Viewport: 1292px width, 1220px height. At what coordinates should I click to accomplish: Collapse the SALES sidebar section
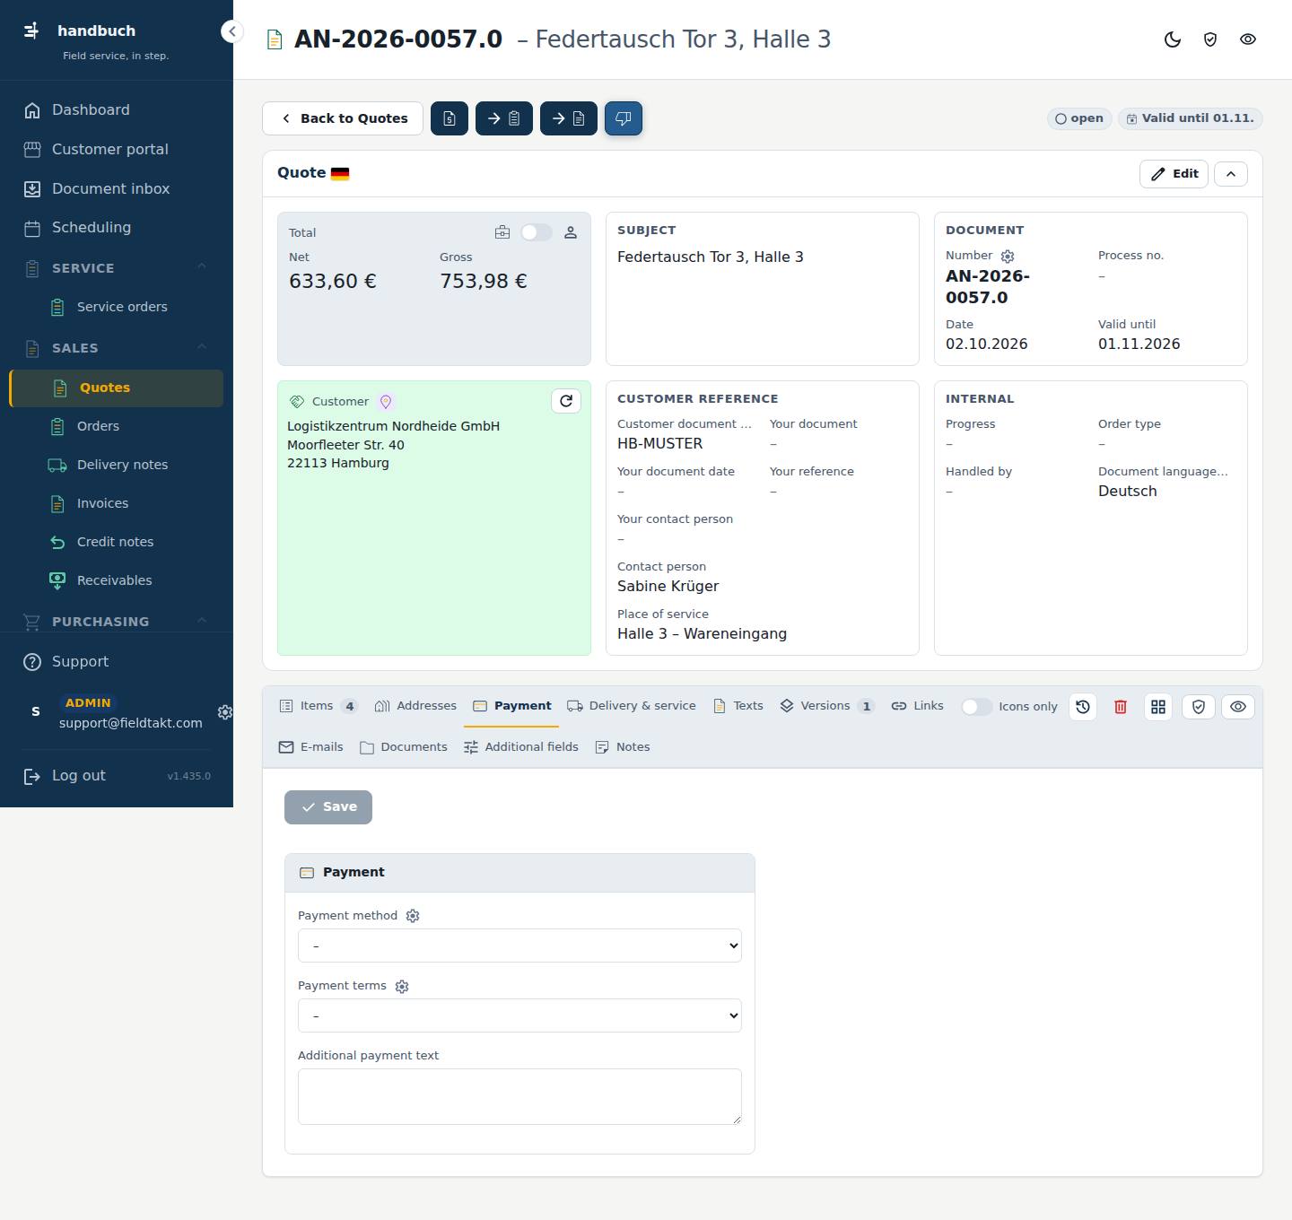coord(202,347)
